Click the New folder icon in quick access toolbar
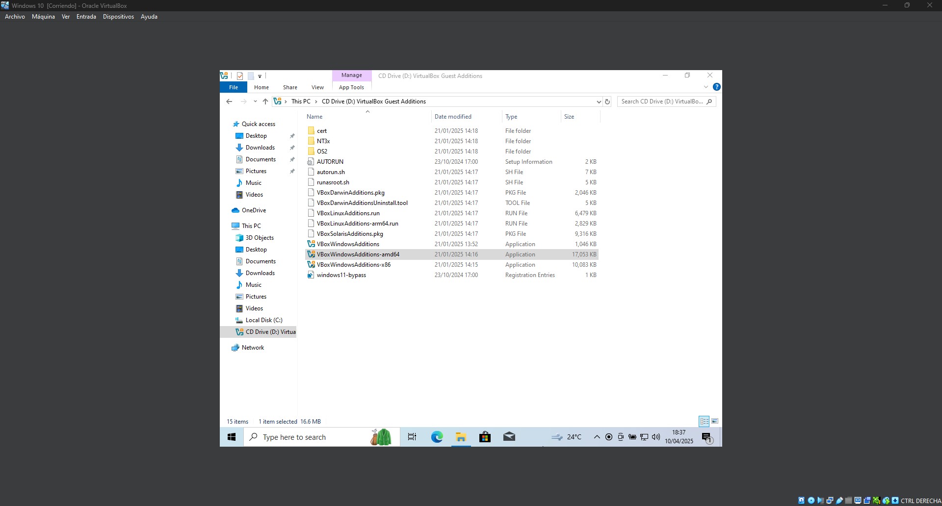The width and height of the screenshot is (942, 506). pyautogui.click(x=250, y=76)
